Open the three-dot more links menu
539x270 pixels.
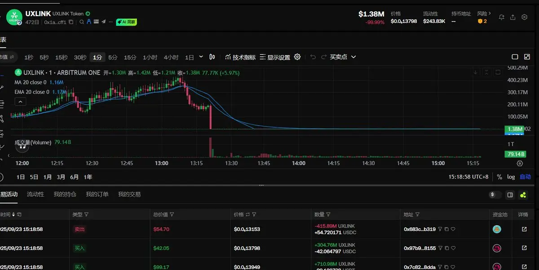click(x=110, y=22)
